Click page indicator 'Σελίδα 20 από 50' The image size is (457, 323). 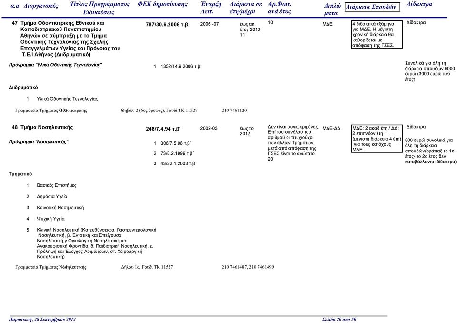(x=339, y=320)
